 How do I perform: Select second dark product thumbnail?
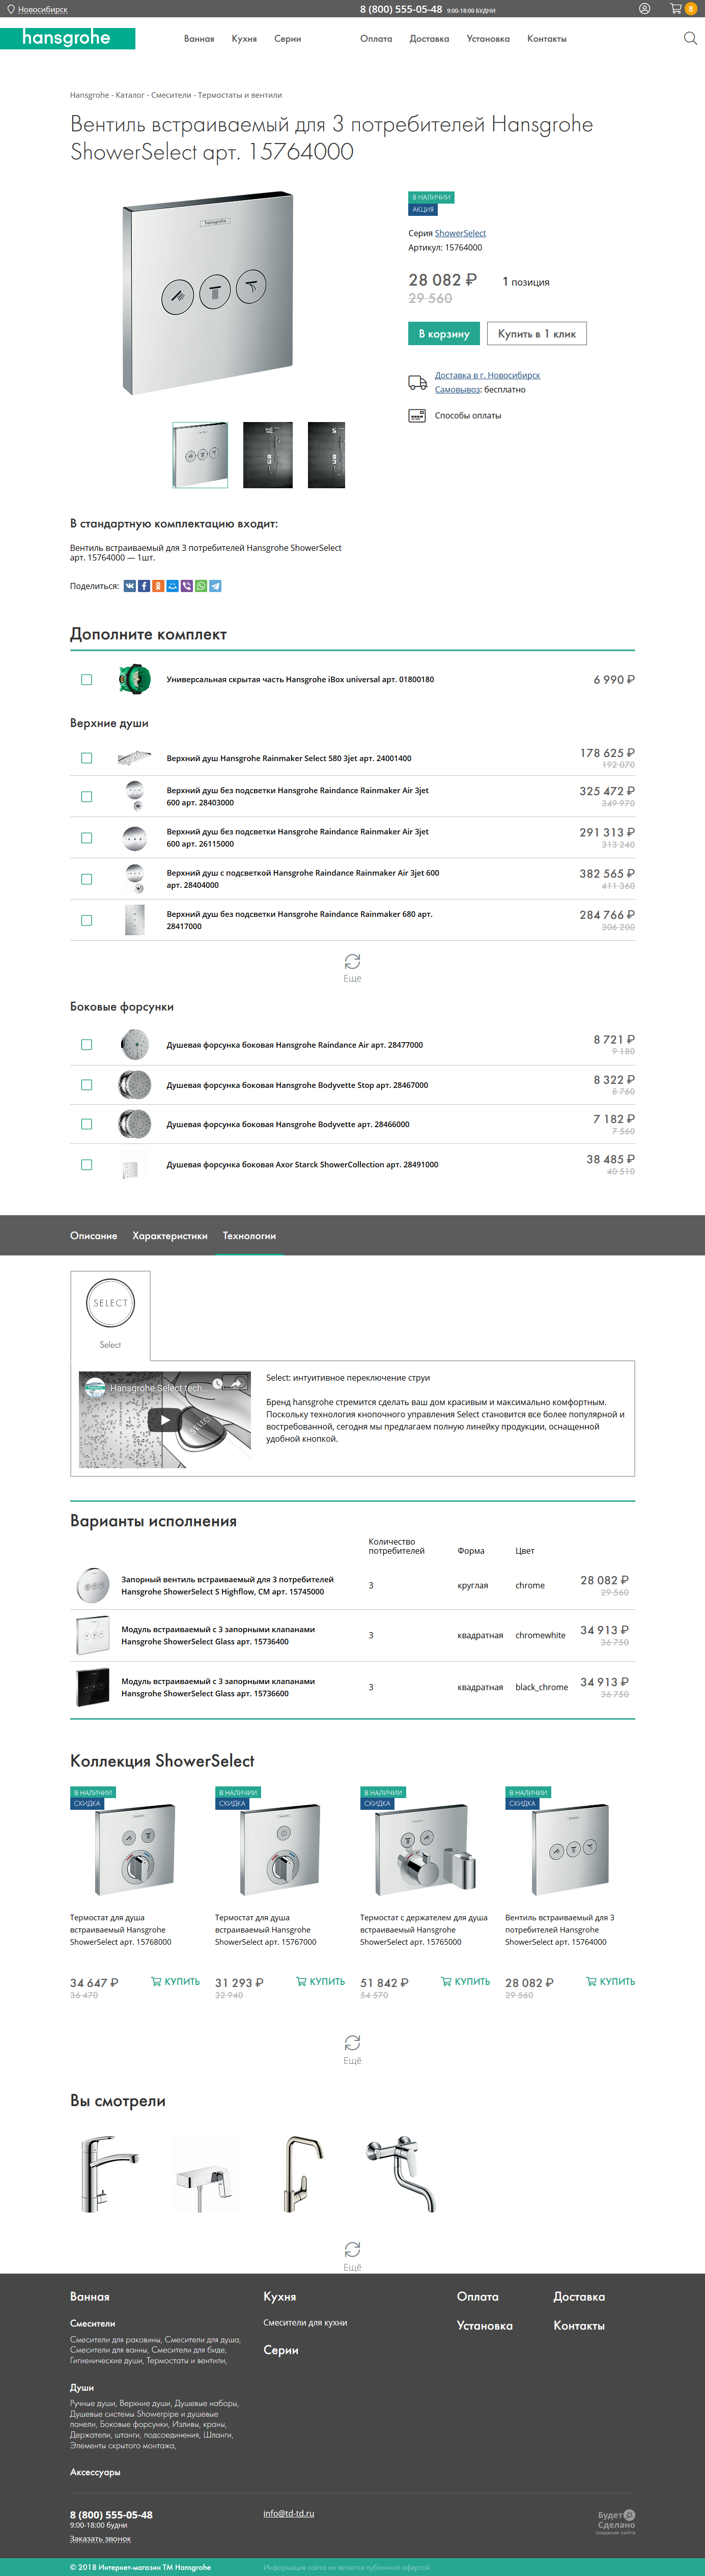pos(268,455)
